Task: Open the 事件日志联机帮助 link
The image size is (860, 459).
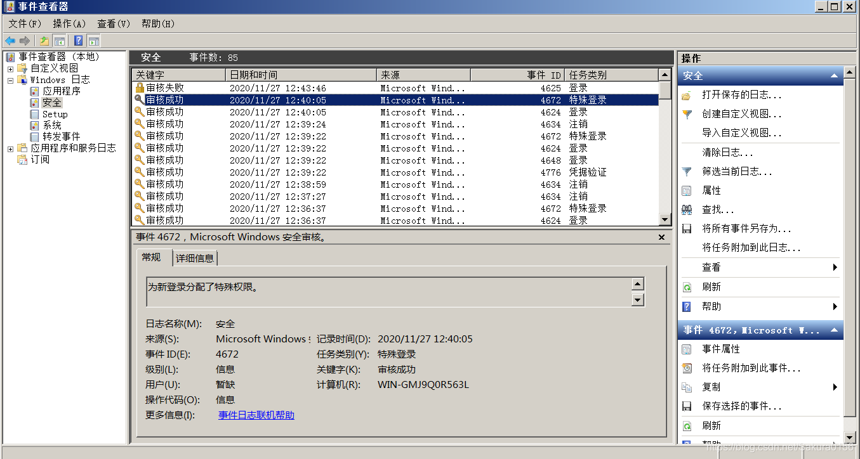Action: point(256,415)
